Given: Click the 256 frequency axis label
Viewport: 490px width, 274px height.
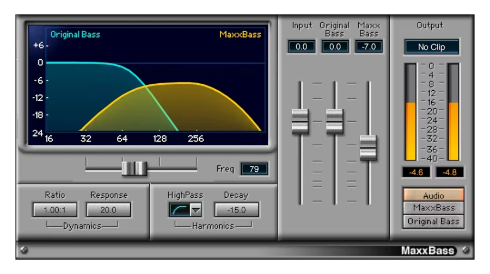Looking at the screenshot, I should (x=195, y=139).
